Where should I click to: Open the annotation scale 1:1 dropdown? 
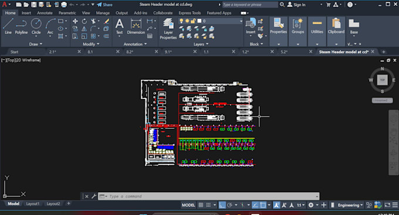(x=300, y=205)
